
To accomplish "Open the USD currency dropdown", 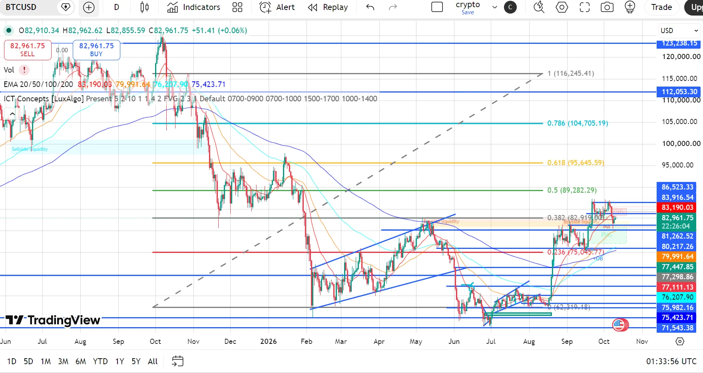I will pyautogui.click(x=679, y=31).
